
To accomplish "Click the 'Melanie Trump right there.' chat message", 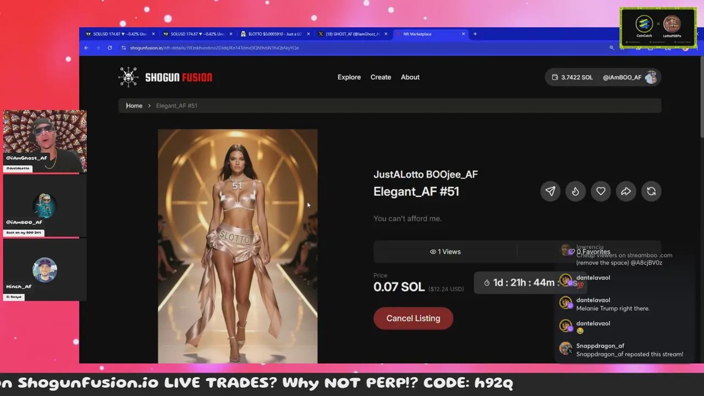I will tap(613, 309).
